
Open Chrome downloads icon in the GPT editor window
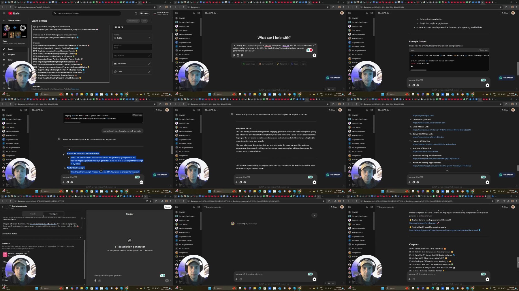pos(162,201)
